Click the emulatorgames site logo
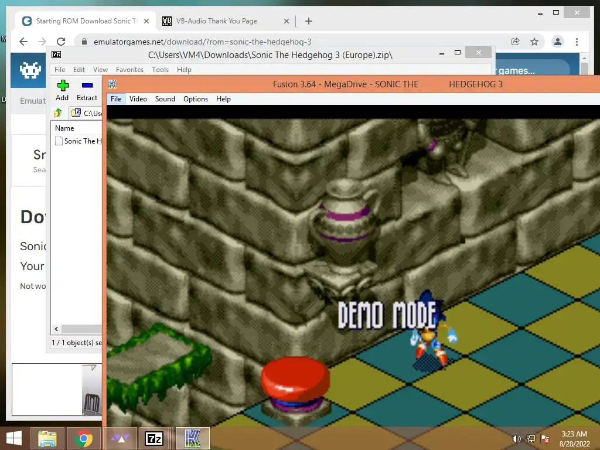The width and height of the screenshot is (600, 450). tap(30, 70)
